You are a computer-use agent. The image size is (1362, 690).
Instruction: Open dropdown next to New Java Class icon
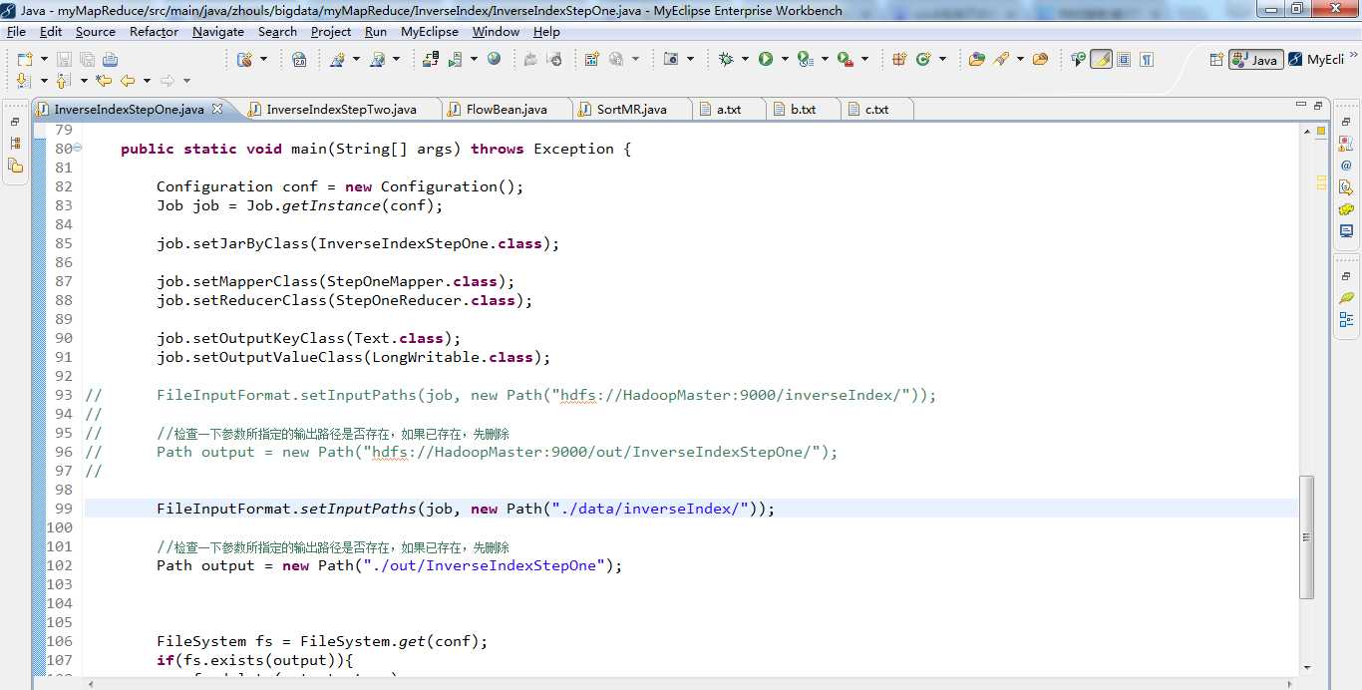click(x=942, y=60)
